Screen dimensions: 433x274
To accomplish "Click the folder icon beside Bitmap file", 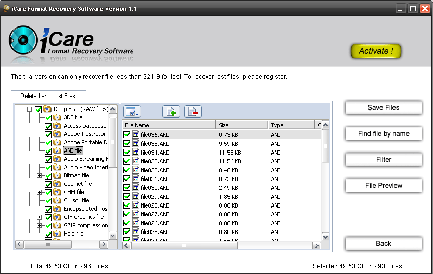I will tap(57, 176).
